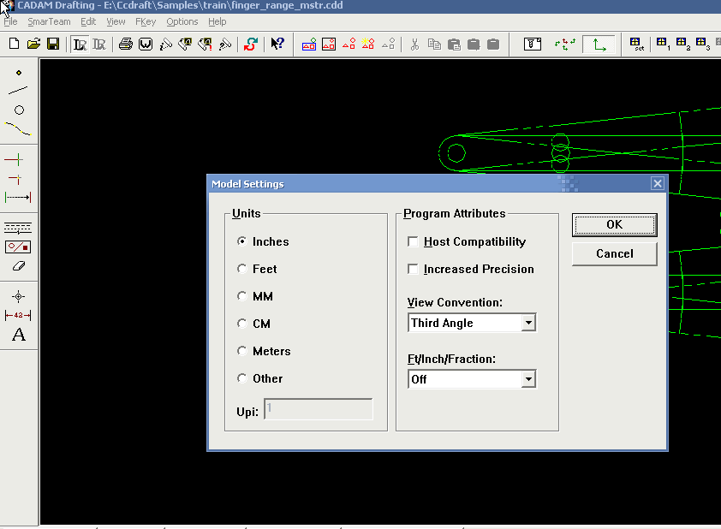721x529 pixels.
Task: Click the window 'set' icon
Action: coord(637,45)
